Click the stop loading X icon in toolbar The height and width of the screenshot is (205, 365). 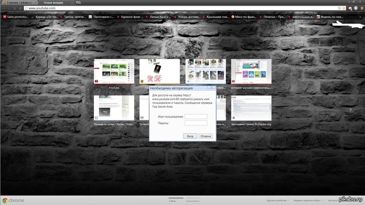(x=15, y=8)
